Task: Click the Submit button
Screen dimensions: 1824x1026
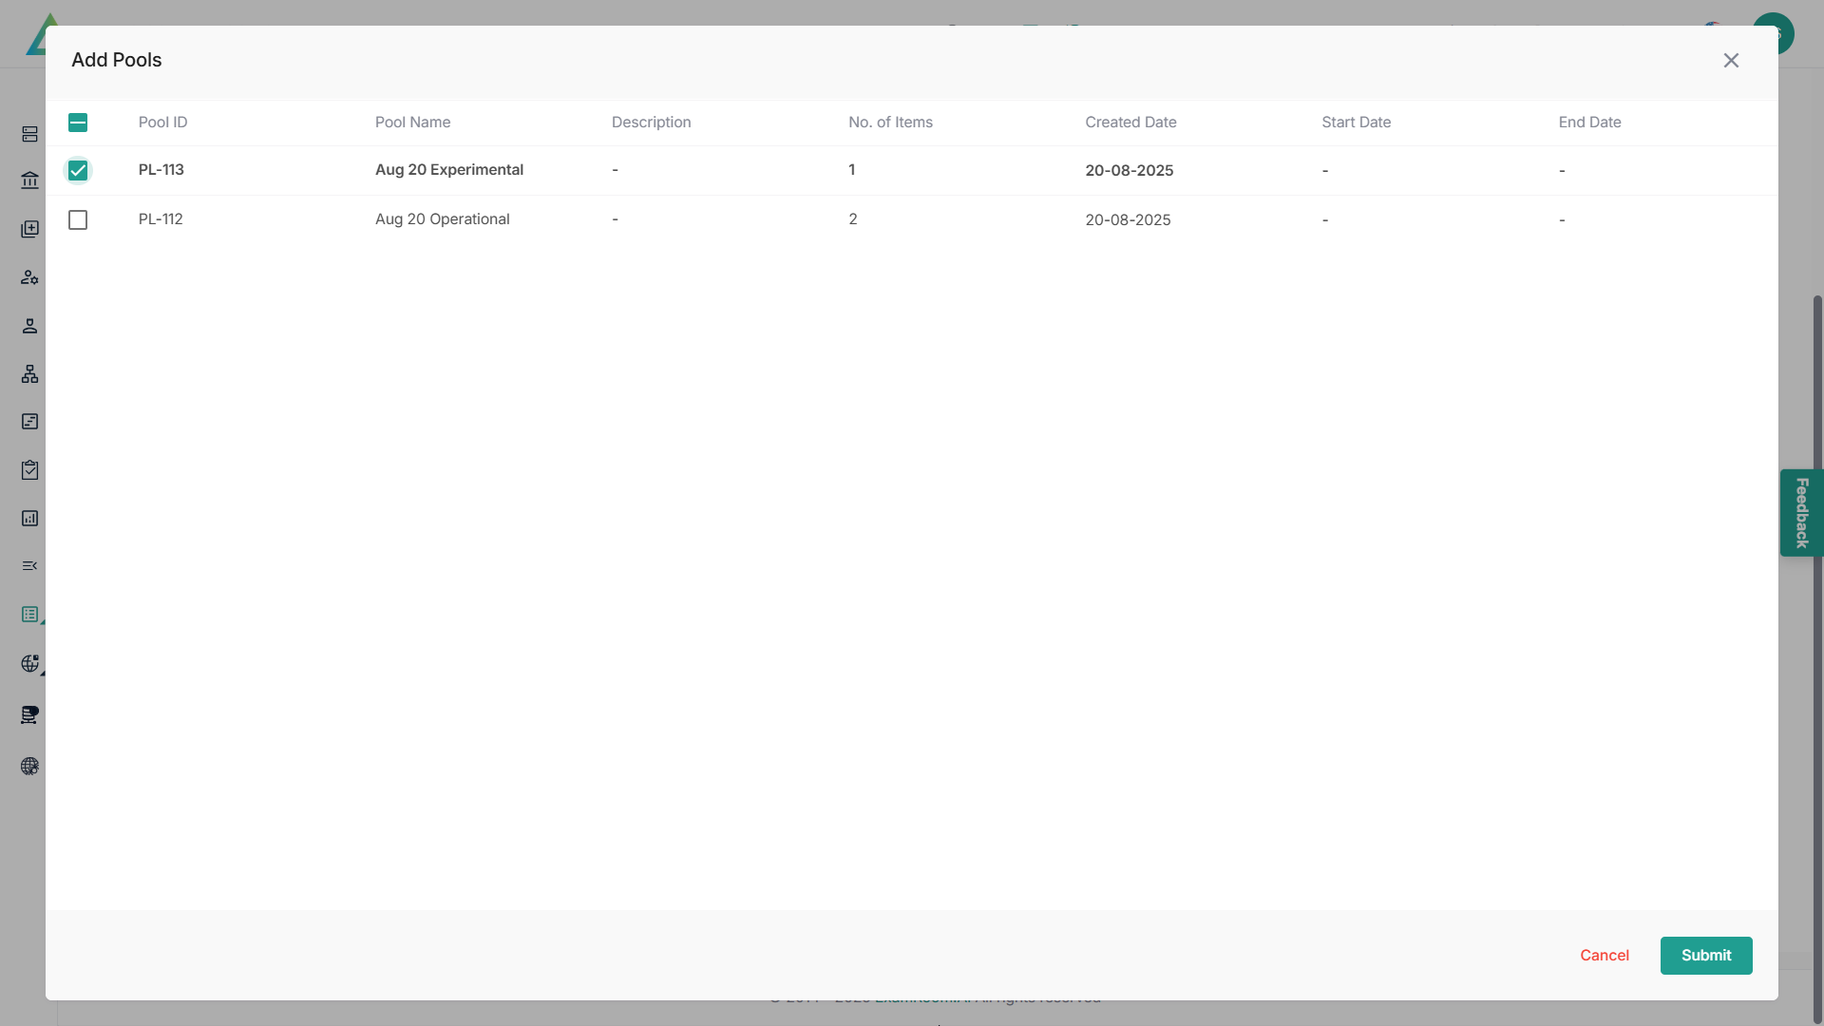Action: tap(1705, 956)
